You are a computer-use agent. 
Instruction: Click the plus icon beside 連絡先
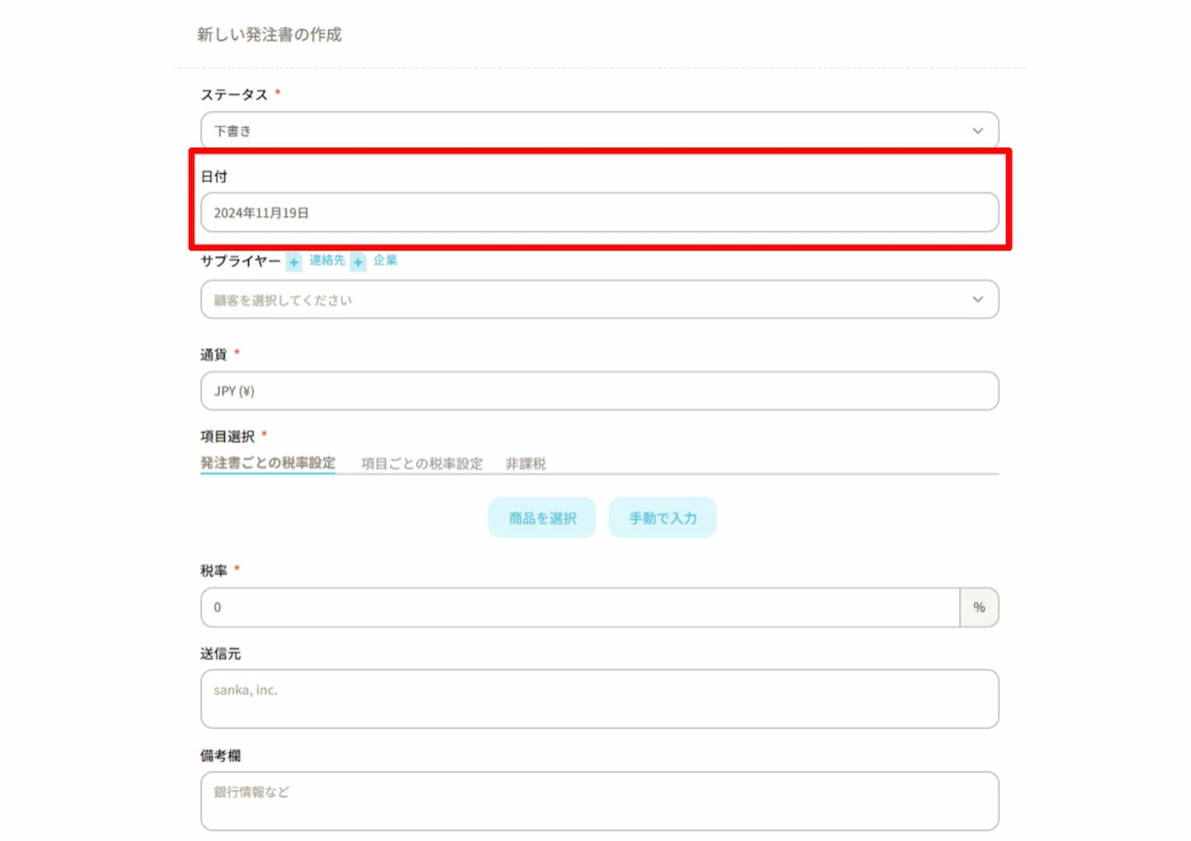point(294,262)
